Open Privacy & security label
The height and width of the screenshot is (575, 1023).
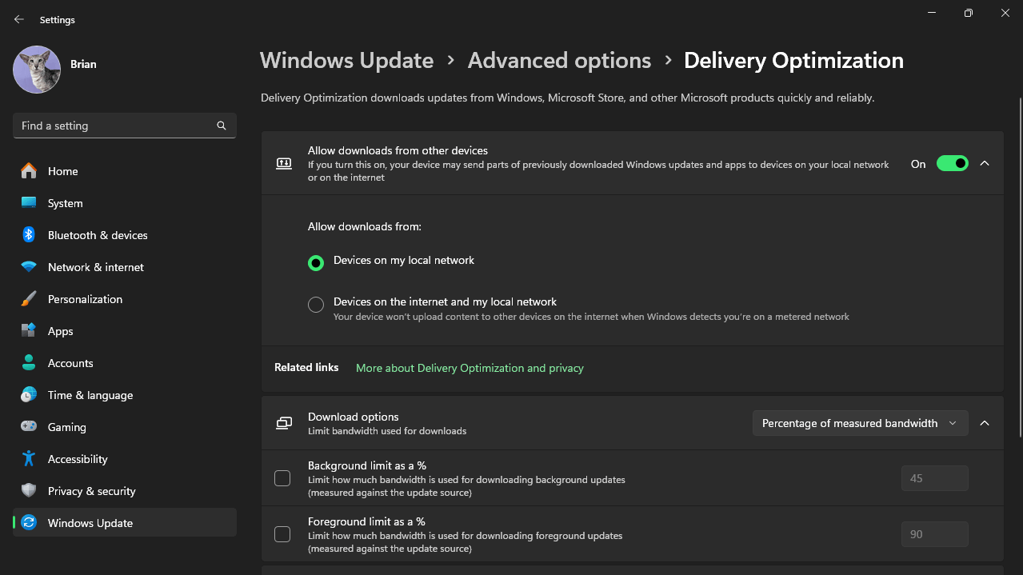point(91,491)
